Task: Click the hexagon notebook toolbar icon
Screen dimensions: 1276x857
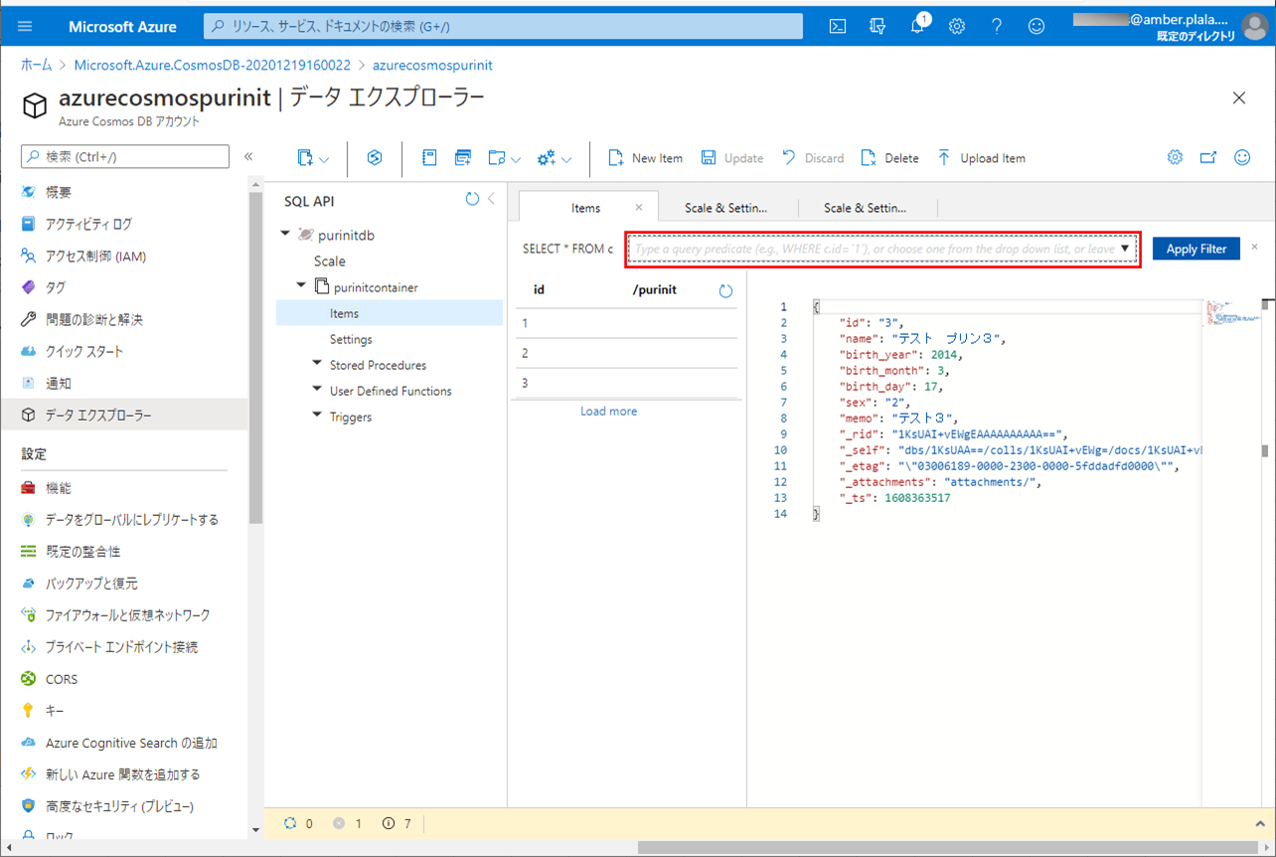Action: click(375, 158)
